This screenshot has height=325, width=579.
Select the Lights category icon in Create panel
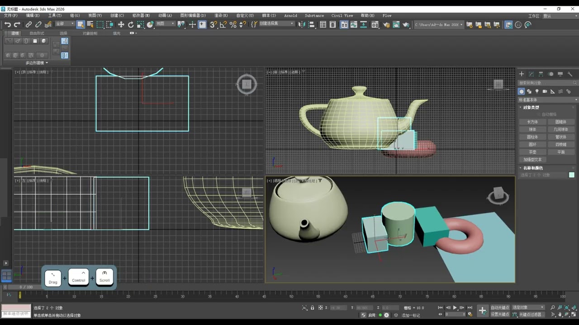(x=537, y=92)
